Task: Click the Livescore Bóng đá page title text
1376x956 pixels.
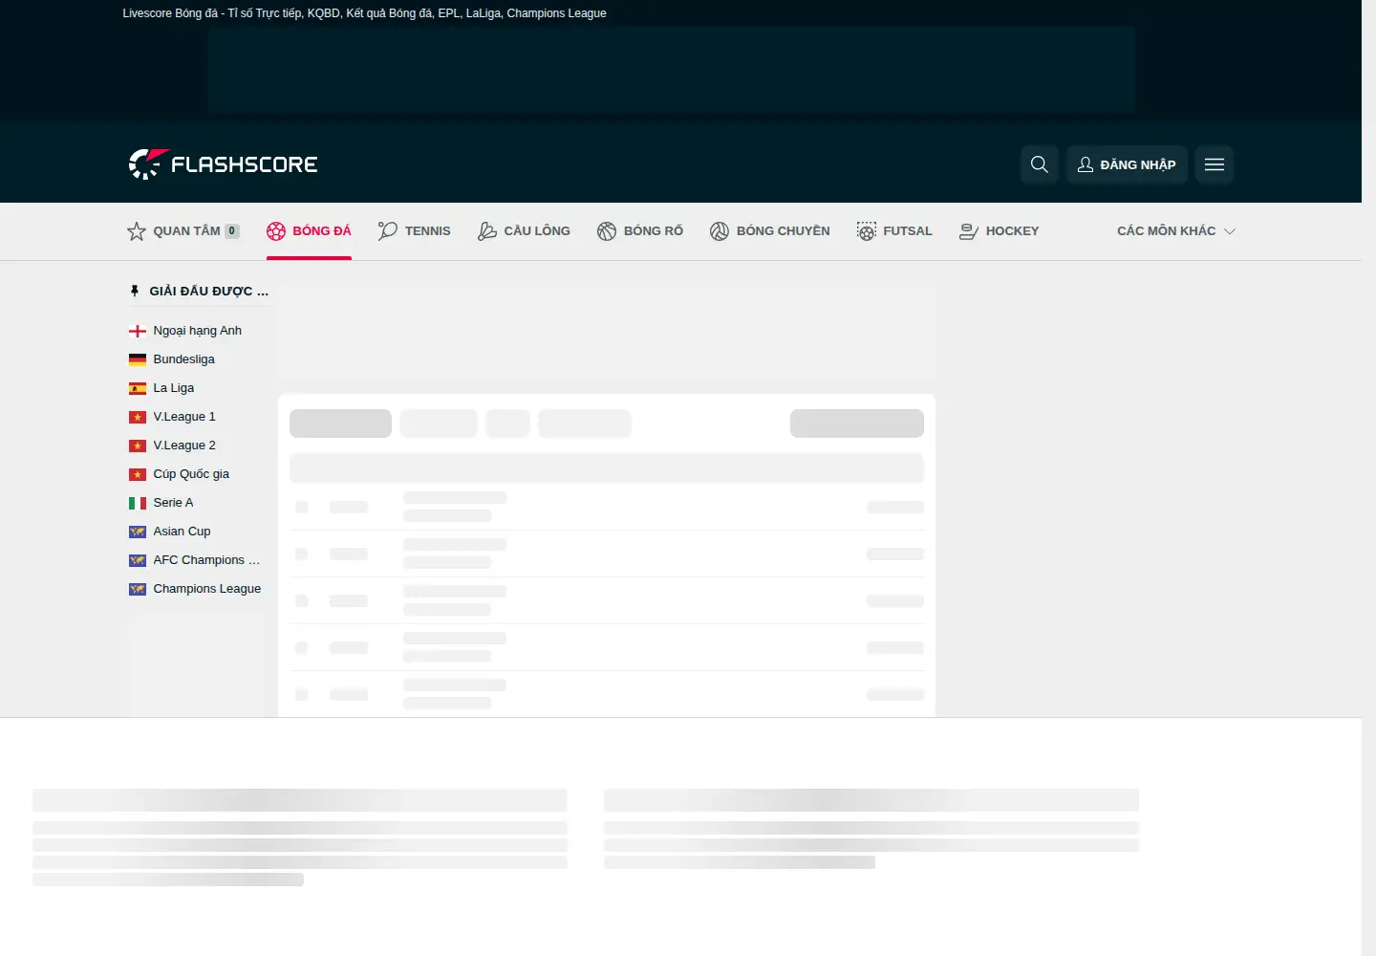Action: click(364, 13)
